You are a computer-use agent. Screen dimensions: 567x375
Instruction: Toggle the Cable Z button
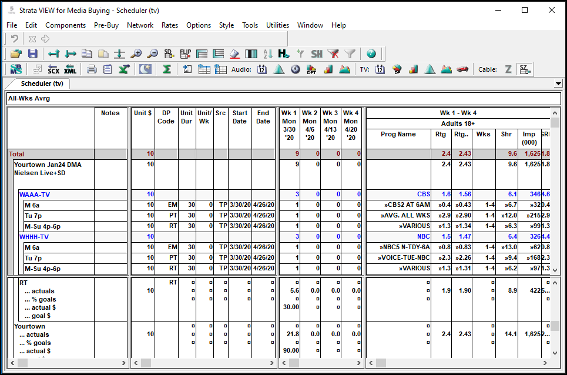tap(508, 69)
